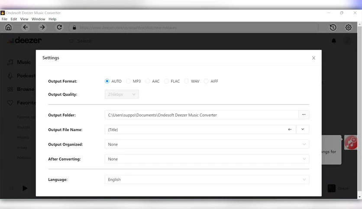Select the AAC output format
This screenshot has height=209, width=362.
(148, 81)
